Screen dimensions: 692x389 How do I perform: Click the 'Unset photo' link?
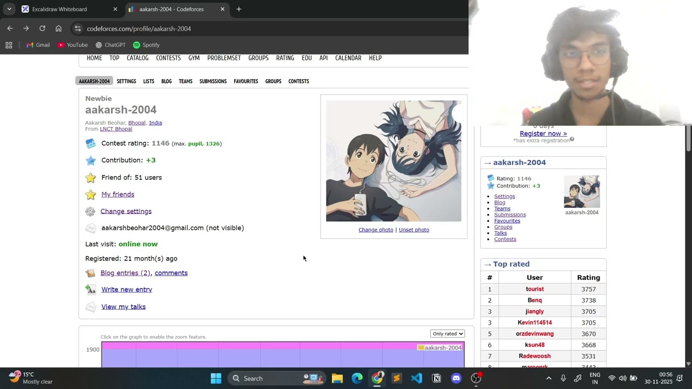414,230
